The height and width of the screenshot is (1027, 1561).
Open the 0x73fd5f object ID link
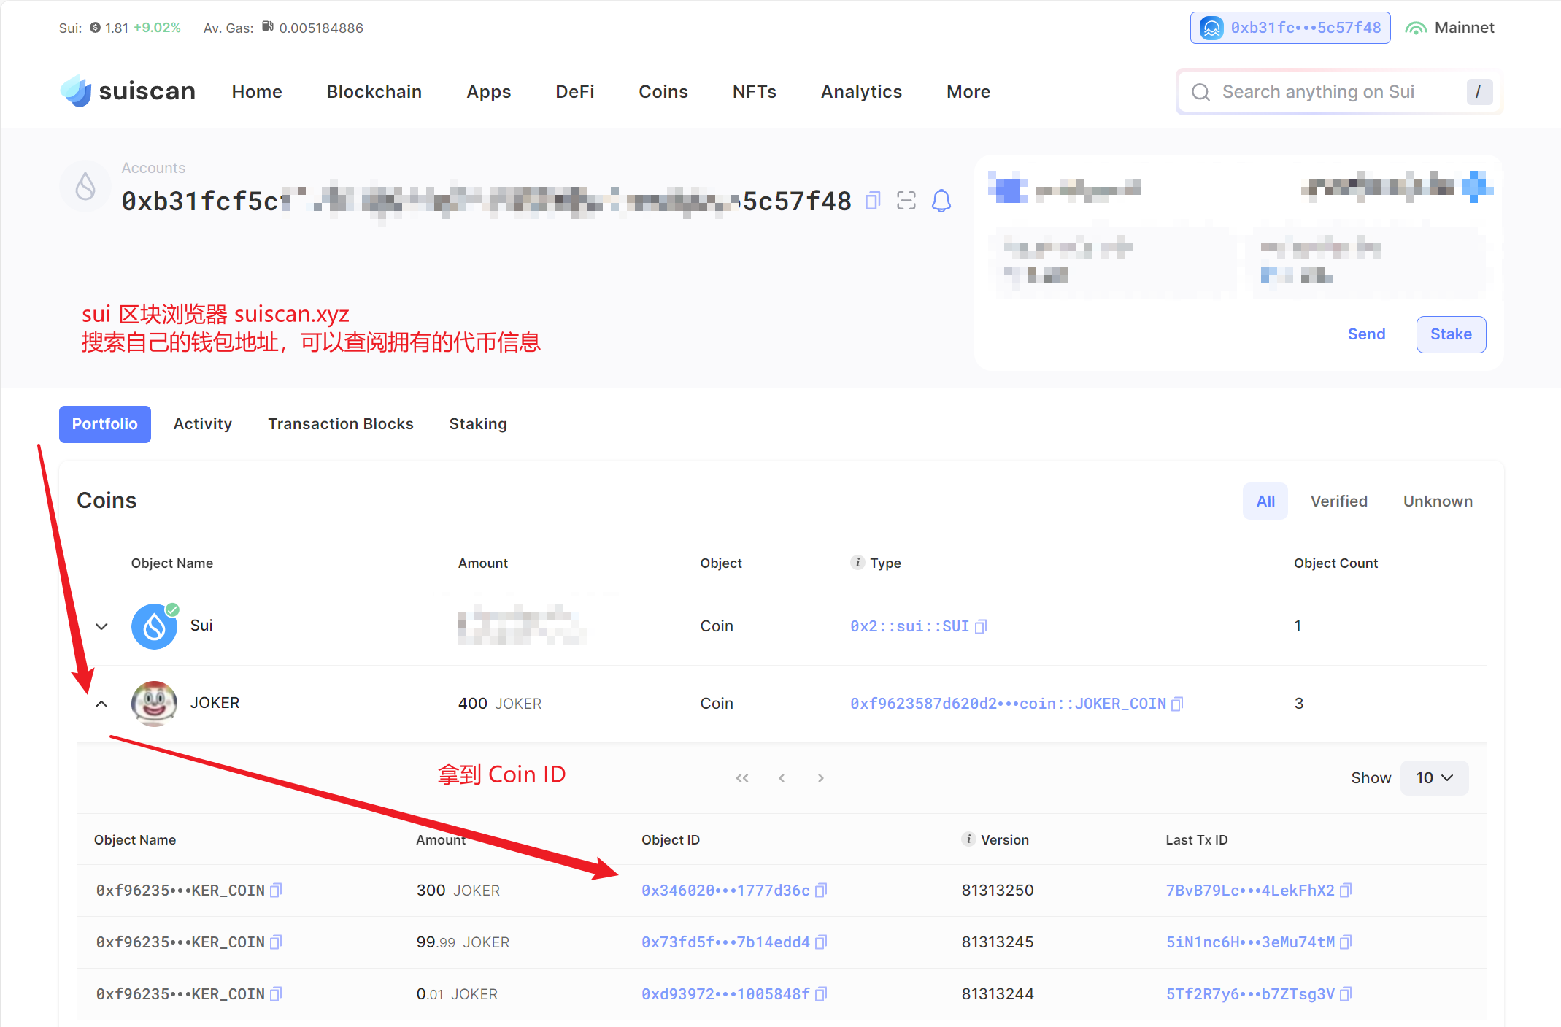(x=725, y=942)
